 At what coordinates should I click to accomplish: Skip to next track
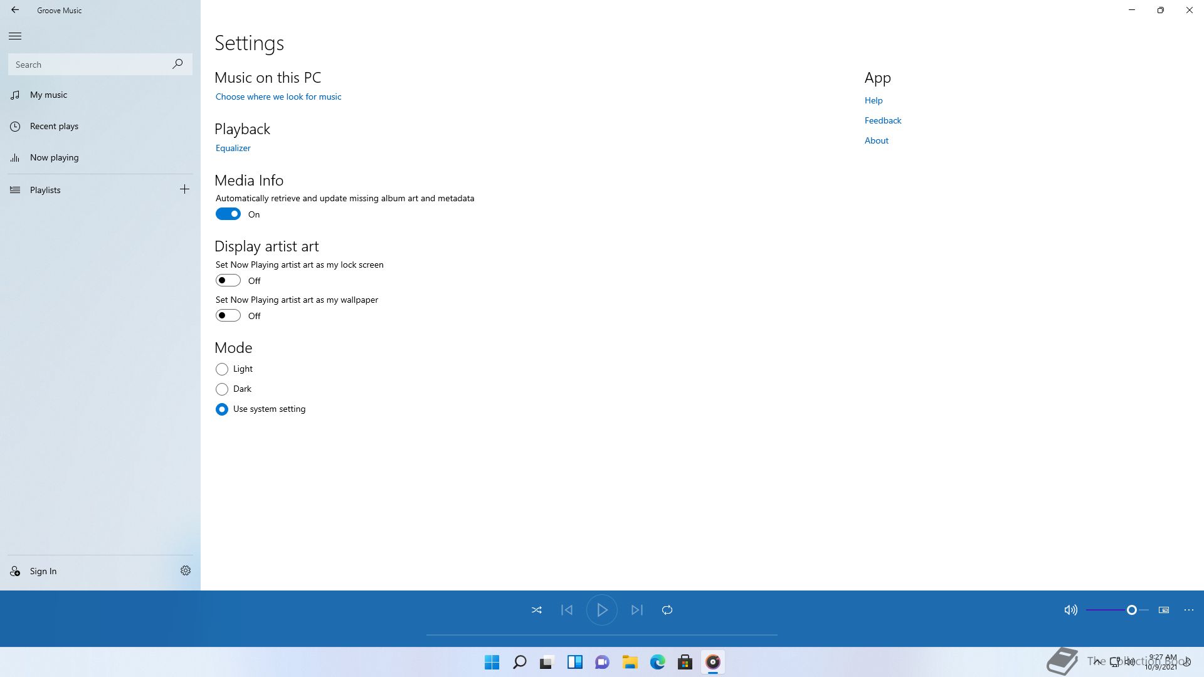click(636, 610)
